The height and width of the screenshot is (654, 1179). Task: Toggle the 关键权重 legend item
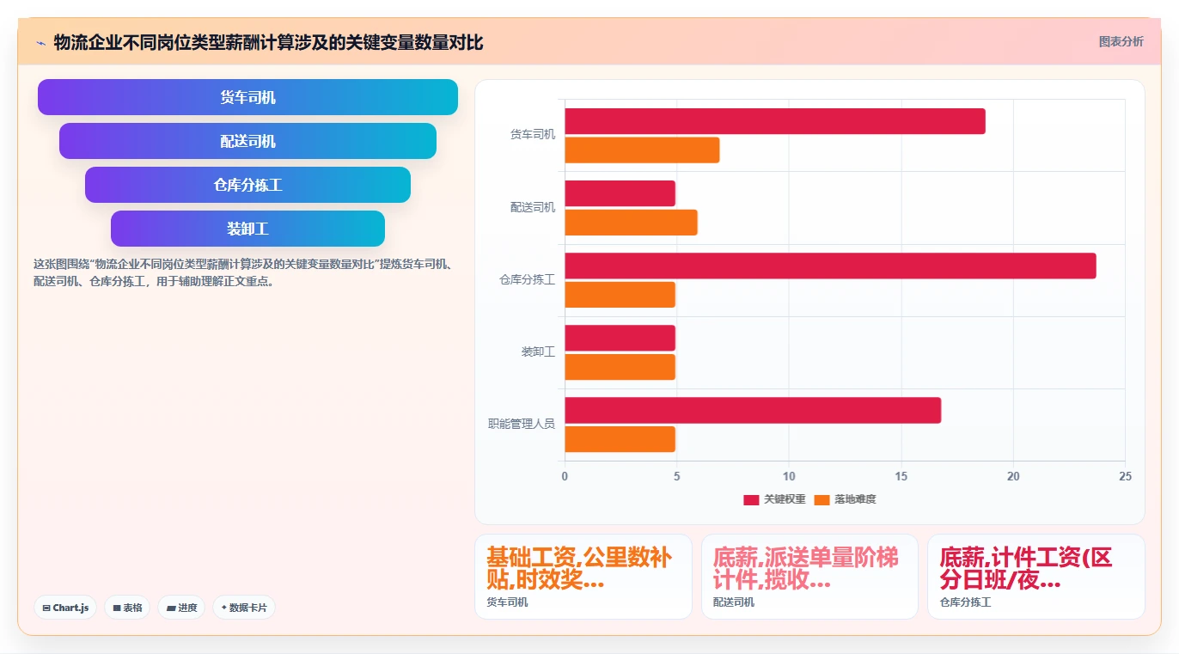coord(774,499)
